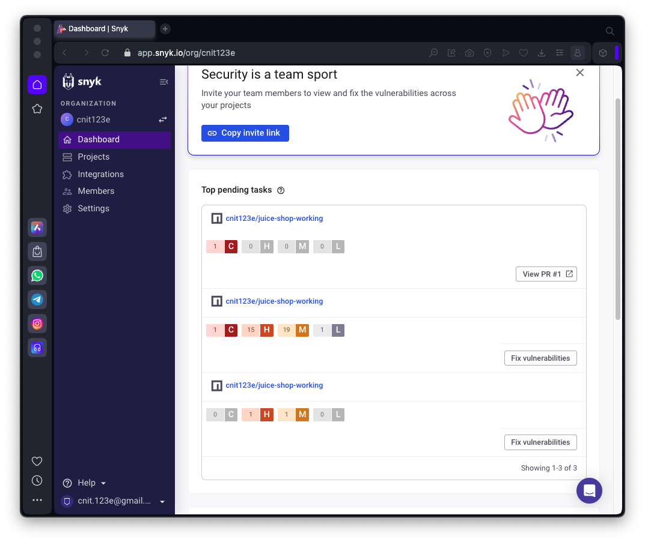The image size is (645, 542).
Task: Expand the cnit.123e@gmail account menu
Action: [x=113, y=501]
